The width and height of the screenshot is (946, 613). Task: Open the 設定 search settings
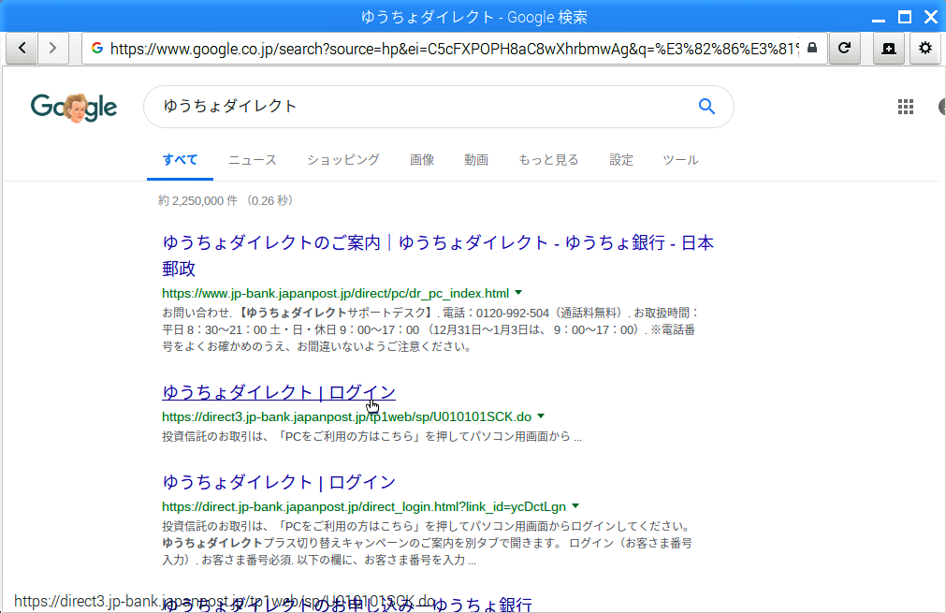[x=620, y=160]
